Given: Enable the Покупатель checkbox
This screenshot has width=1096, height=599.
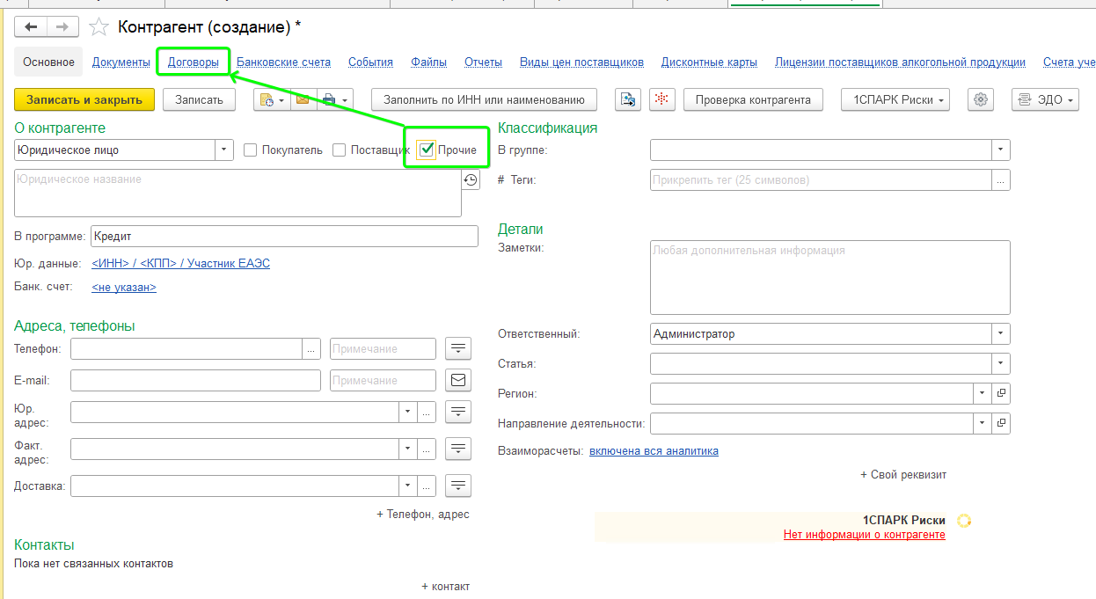Looking at the screenshot, I should click(250, 150).
